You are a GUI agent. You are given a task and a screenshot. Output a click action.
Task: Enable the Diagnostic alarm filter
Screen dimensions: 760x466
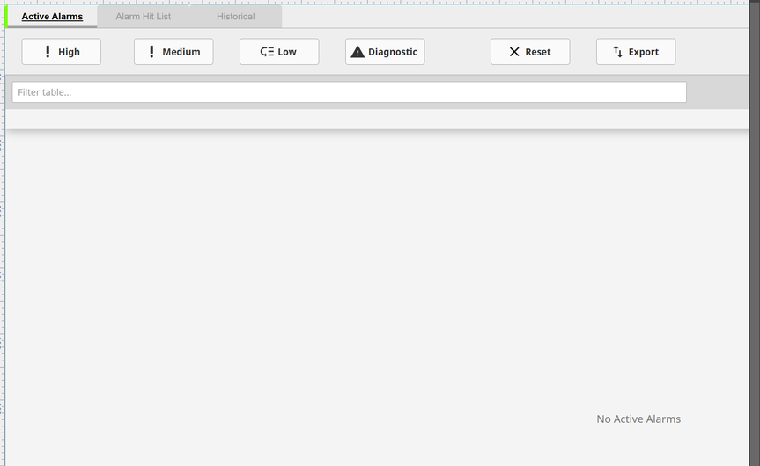pyautogui.click(x=385, y=52)
